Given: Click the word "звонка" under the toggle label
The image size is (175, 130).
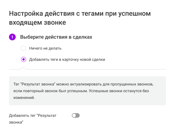Looking at the screenshot, I should click(16, 122).
